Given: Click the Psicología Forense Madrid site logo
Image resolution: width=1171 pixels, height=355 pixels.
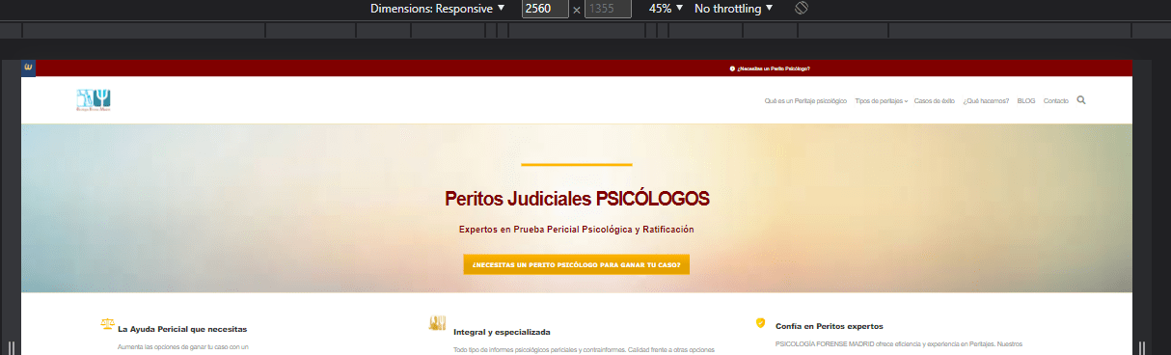Looking at the screenshot, I should pyautogui.click(x=94, y=99).
